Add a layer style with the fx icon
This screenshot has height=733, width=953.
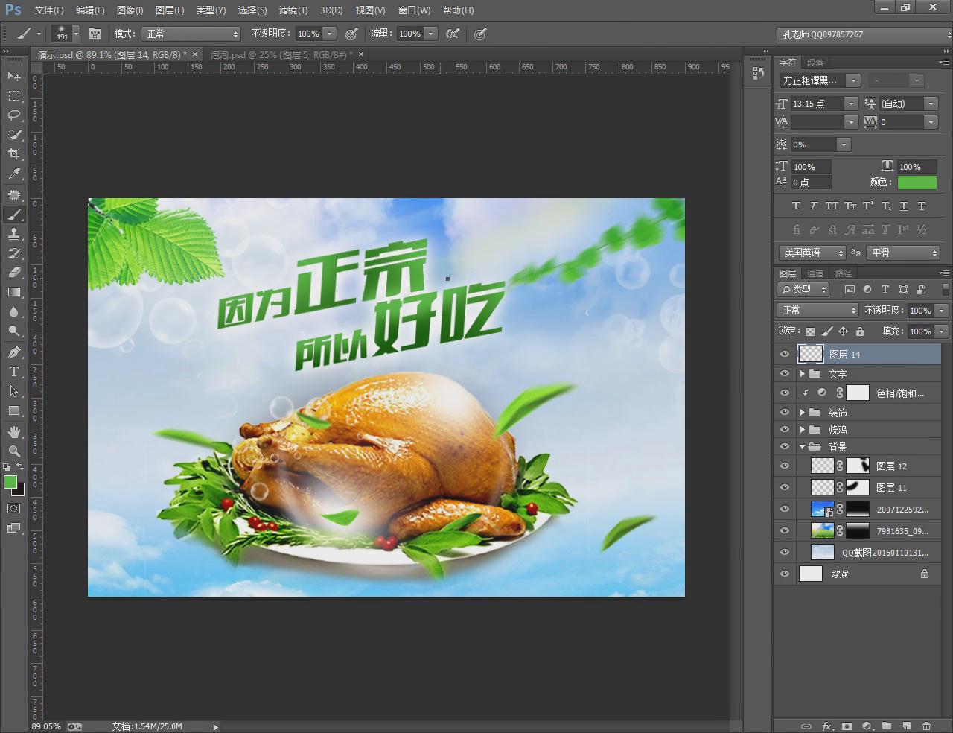827,726
